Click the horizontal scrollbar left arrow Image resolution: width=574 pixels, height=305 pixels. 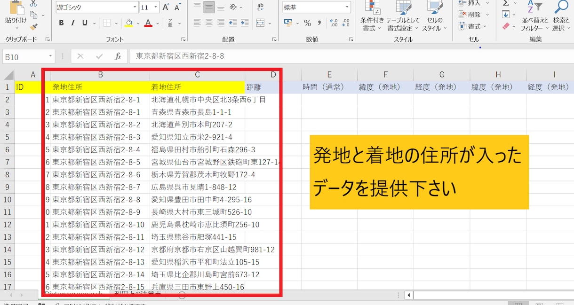(408, 295)
